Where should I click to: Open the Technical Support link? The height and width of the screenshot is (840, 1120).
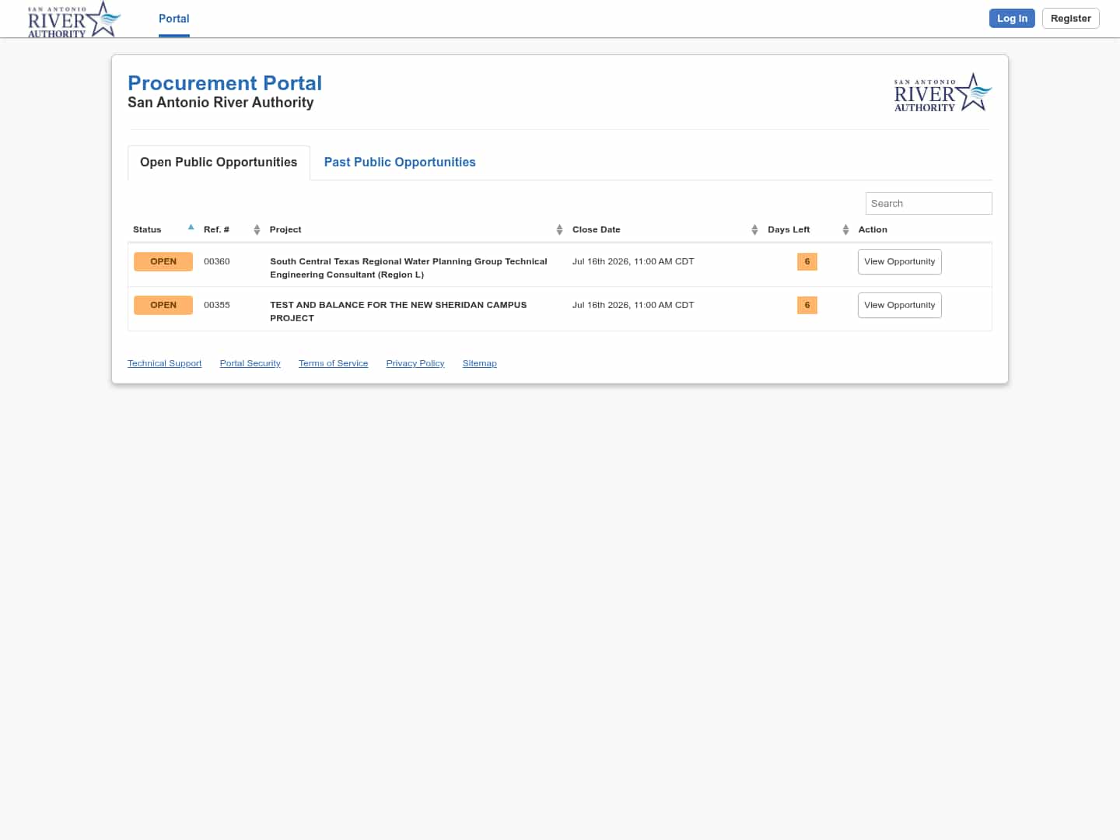pyautogui.click(x=164, y=363)
